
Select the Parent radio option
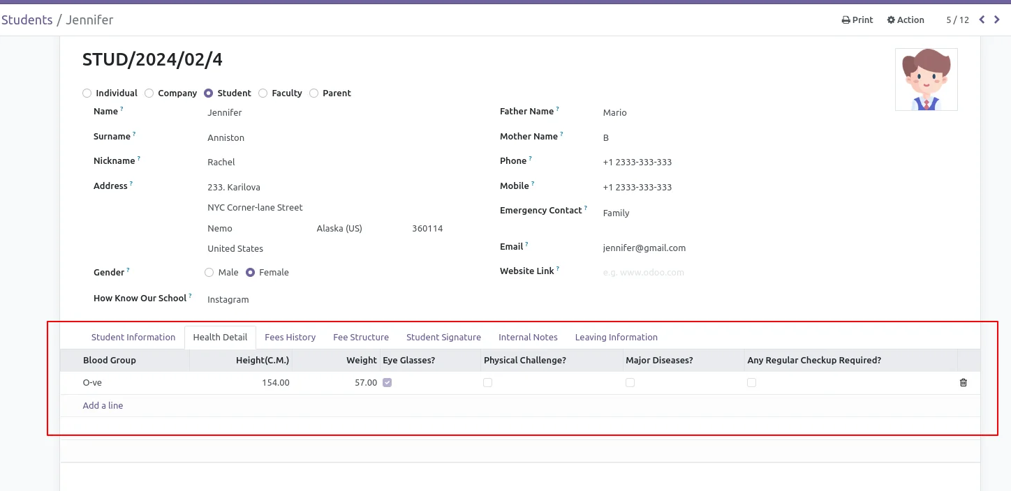coord(313,93)
